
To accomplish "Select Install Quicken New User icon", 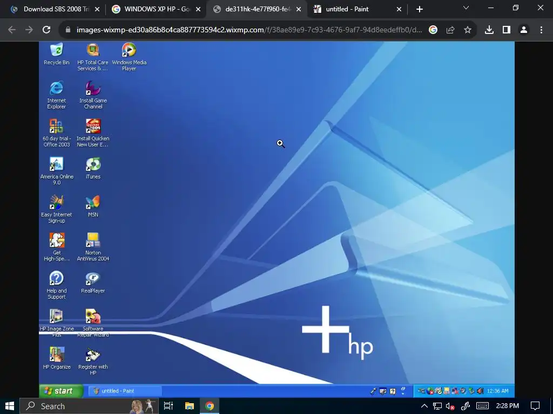I will 93,133.
